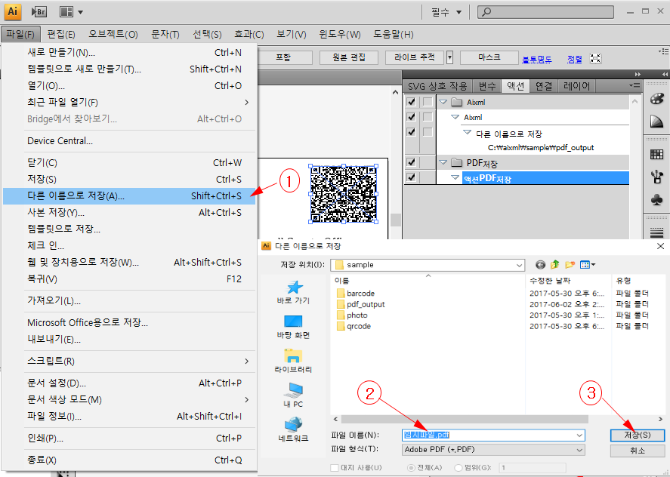Choose 다른 이름으로 저장 from File menu
This screenshot has width=670, height=477.
[76, 195]
